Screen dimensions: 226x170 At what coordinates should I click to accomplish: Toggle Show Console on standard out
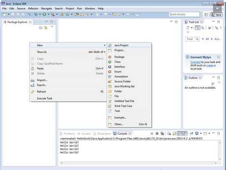180,134
